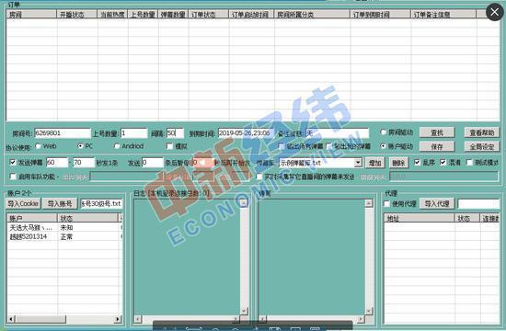Viewport: 506px width, 331px height.
Task: Click the 弹幕数量 column header
Action: 173,14
